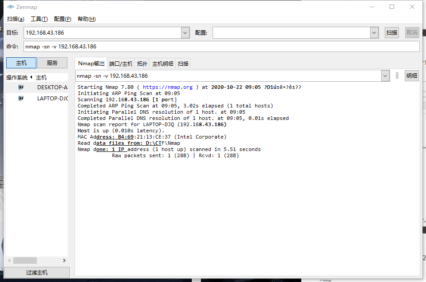Click the OS icon beside LAPTOP-DJQ host

point(21,98)
